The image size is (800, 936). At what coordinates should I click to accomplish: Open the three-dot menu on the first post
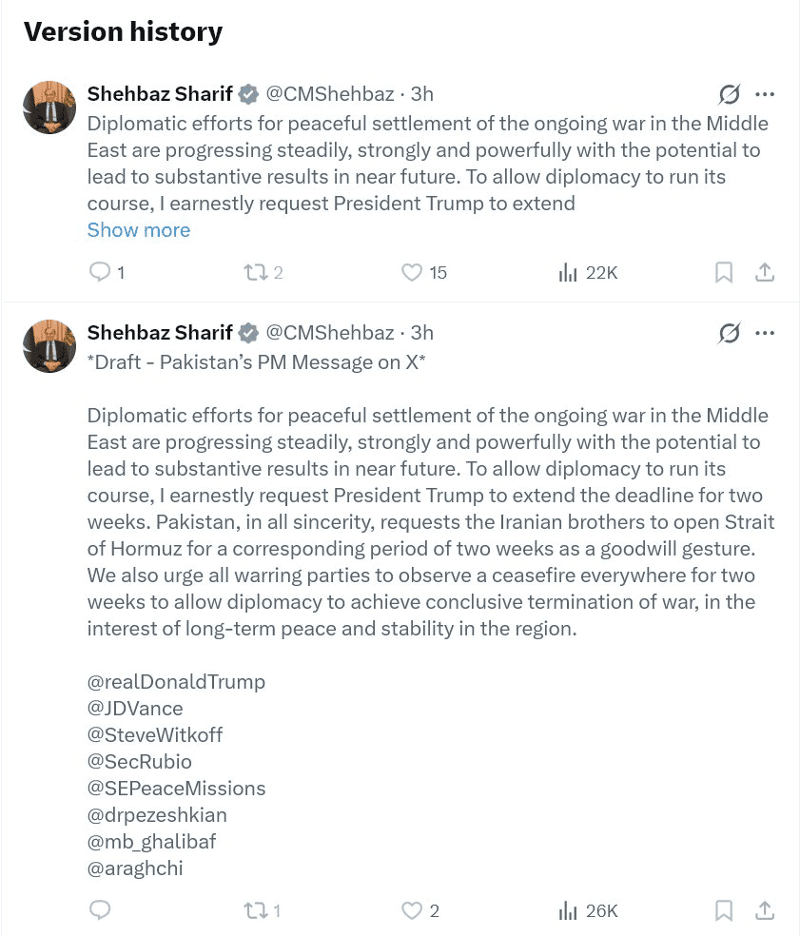tap(765, 94)
